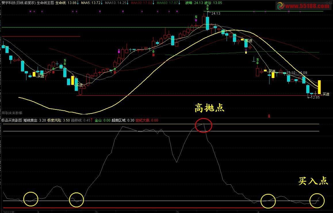
Task: Click the red circle highlighting 高抛点
Action: (204, 125)
